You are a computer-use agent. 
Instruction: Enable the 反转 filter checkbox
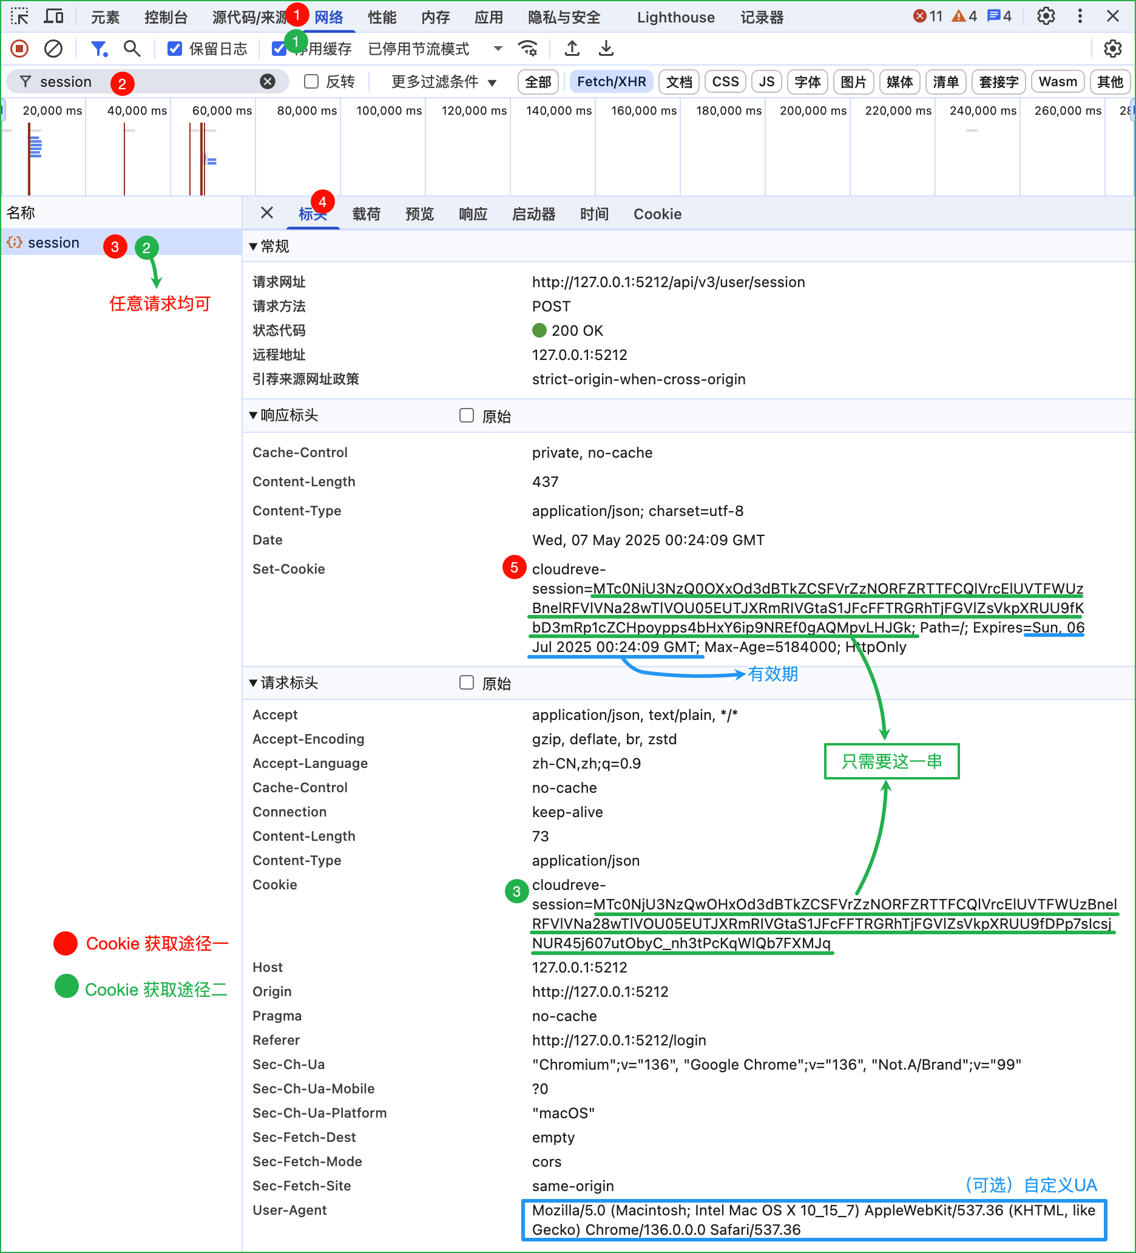point(309,81)
